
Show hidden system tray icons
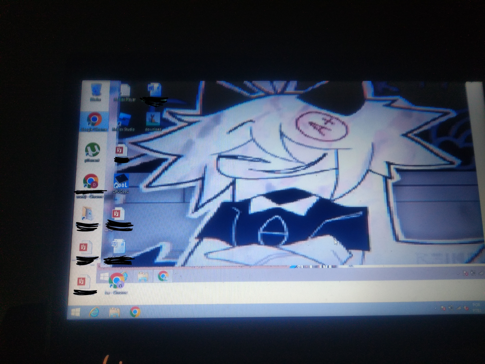[435, 309]
